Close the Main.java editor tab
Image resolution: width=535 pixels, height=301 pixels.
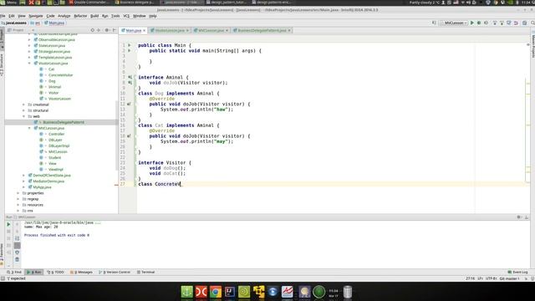145,30
